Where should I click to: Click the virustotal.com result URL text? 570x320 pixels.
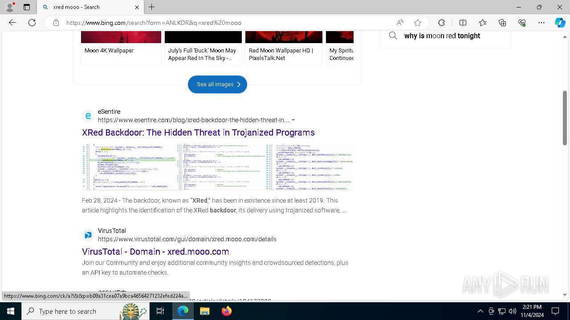[x=187, y=239]
